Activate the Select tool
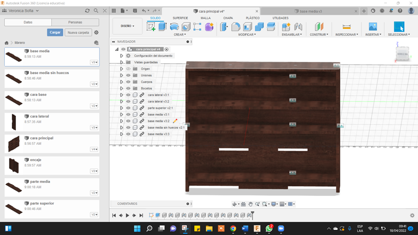This screenshot has height=235, width=418. (x=399, y=27)
